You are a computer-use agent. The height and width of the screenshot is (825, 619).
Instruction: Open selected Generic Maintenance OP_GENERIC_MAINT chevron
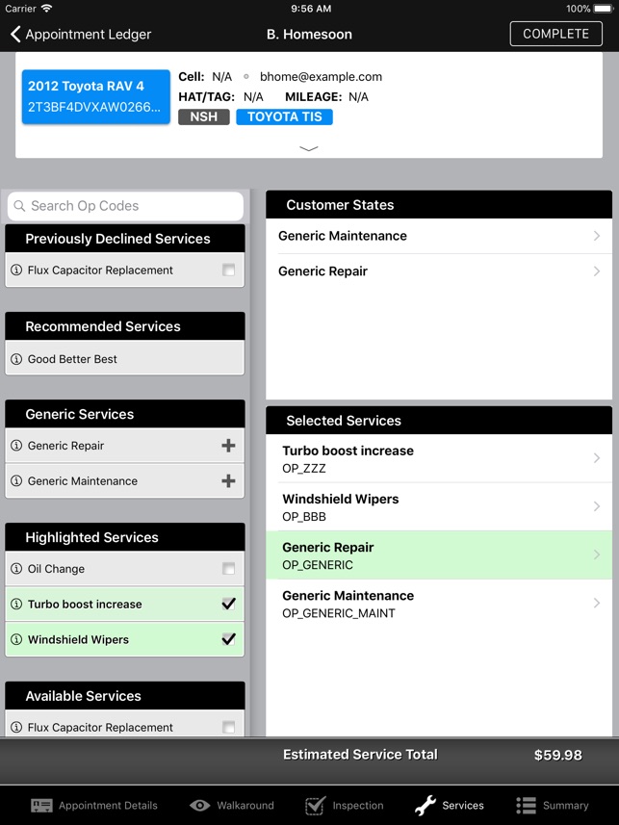click(597, 603)
